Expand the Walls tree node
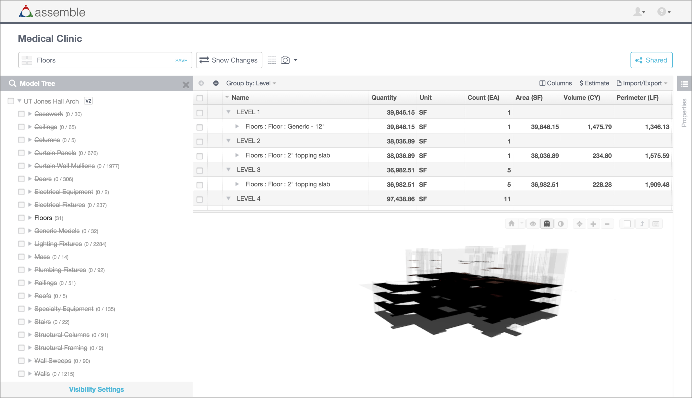692x398 pixels. point(30,373)
